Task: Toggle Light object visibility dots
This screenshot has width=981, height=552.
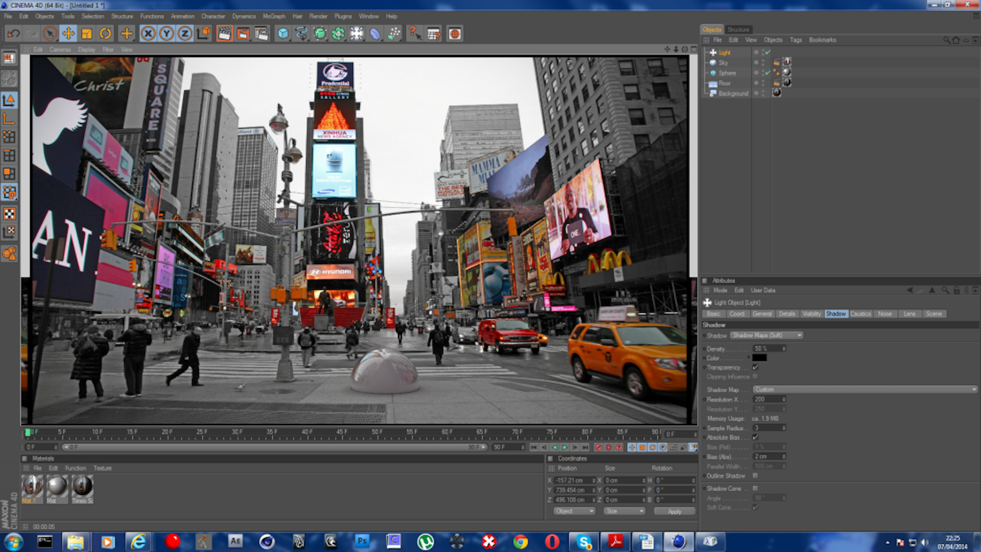Action: pyautogui.click(x=763, y=53)
